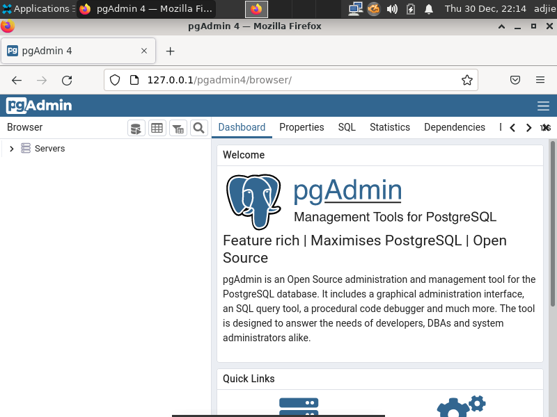Viewport: 557px width, 417px height.
Task: Switch to the Dashboard tab
Action: (x=242, y=127)
